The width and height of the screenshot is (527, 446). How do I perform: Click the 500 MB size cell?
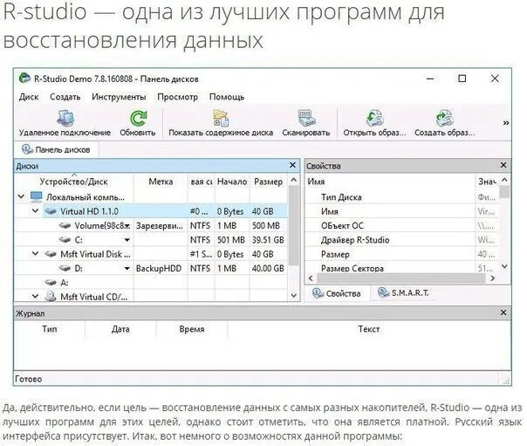point(266,226)
